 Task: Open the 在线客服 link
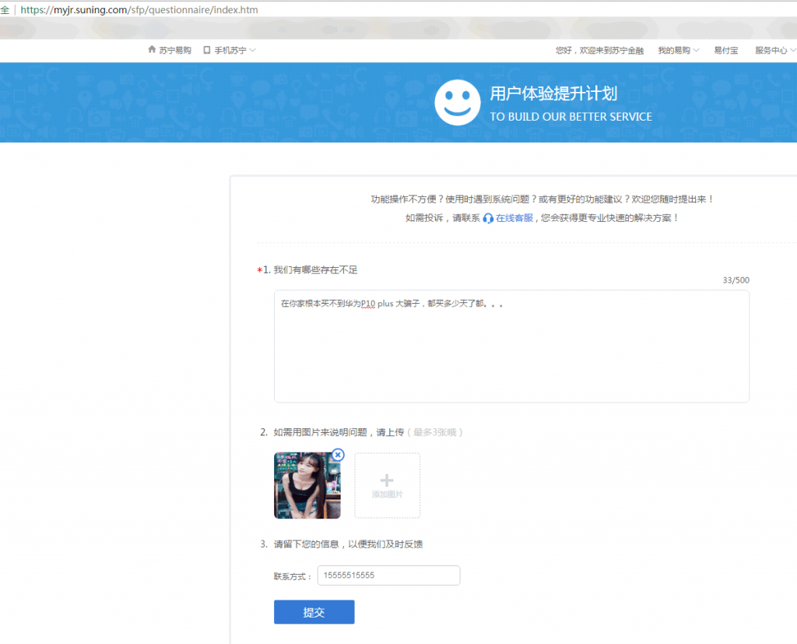(x=514, y=218)
